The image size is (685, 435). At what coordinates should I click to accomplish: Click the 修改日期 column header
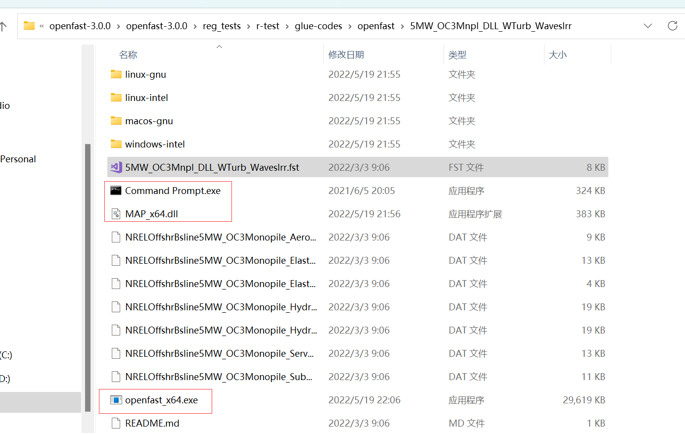(x=346, y=54)
